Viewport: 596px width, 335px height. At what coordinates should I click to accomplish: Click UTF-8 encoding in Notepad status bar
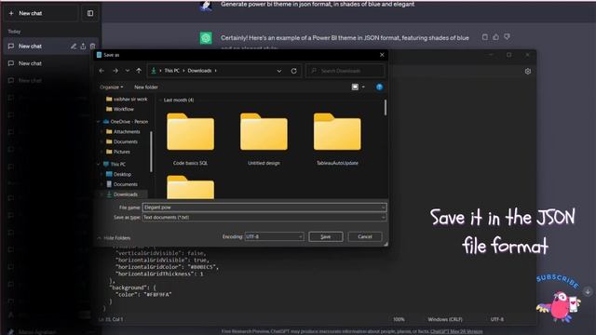point(496,319)
